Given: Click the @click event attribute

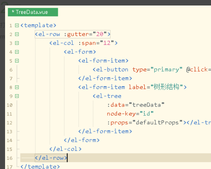Looking at the screenshot, I should coord(197,69).
